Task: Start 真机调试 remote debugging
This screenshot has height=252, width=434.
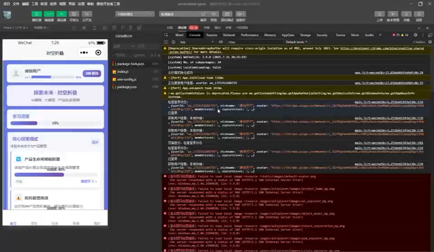Action: click(x=227, y=14)
